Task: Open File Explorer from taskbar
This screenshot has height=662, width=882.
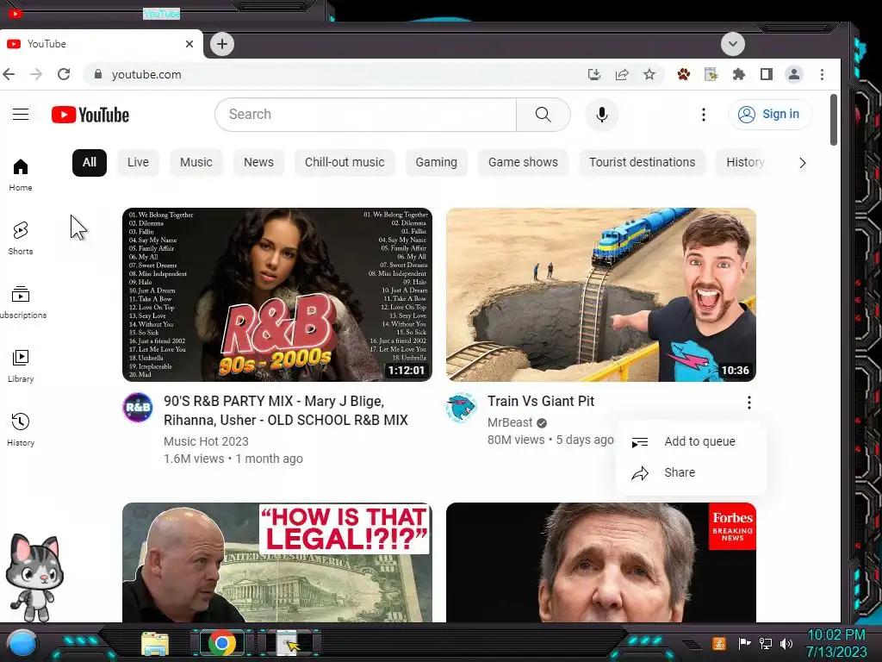Action: [x=155, y=644]
